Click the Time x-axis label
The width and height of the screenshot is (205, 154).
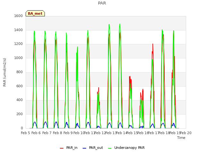[x=181, y=138]
